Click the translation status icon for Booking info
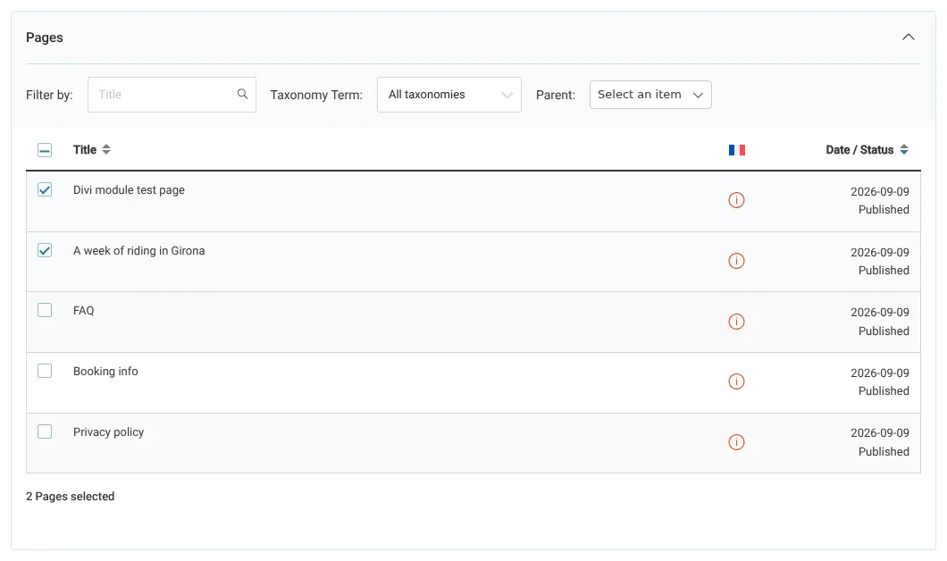The width and height of the screenshot is (947, 561). tap(736, 381)
